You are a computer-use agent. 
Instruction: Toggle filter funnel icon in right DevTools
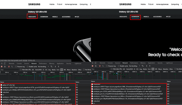(100, 66)
